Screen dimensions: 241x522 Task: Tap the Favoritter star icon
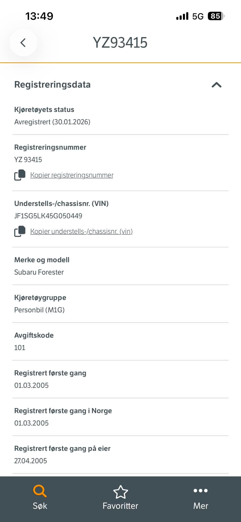(120, 492)
